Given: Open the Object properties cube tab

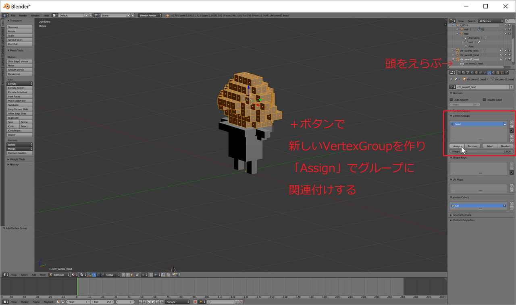Looking at the screenshot, I should (476, 73).
